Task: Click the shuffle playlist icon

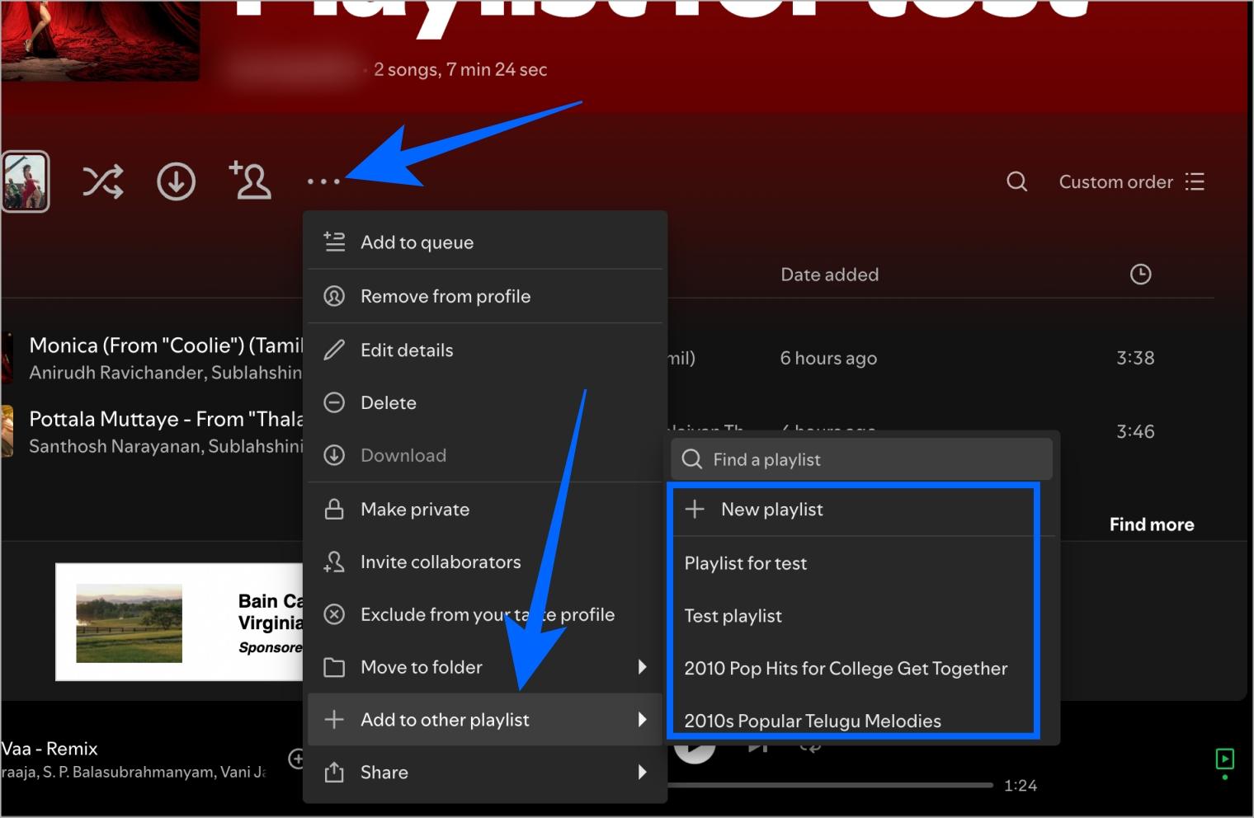Action: (x=103, y=181)
